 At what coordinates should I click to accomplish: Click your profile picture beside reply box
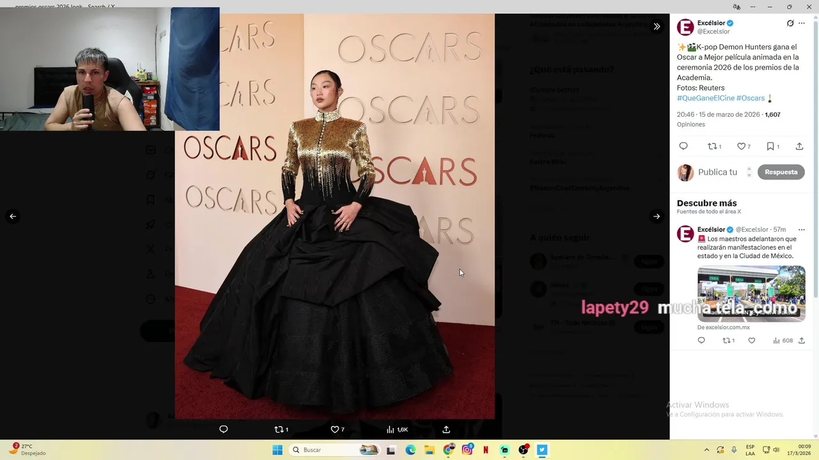pyautogui.click(x=685, y=172)
